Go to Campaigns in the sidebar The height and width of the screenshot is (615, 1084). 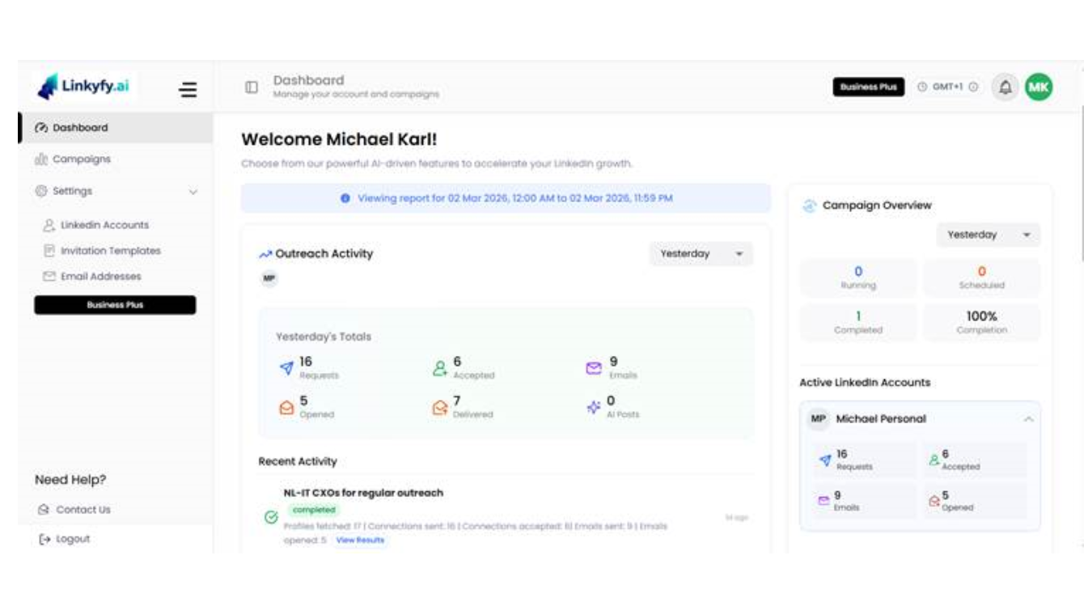click(81, 159)
